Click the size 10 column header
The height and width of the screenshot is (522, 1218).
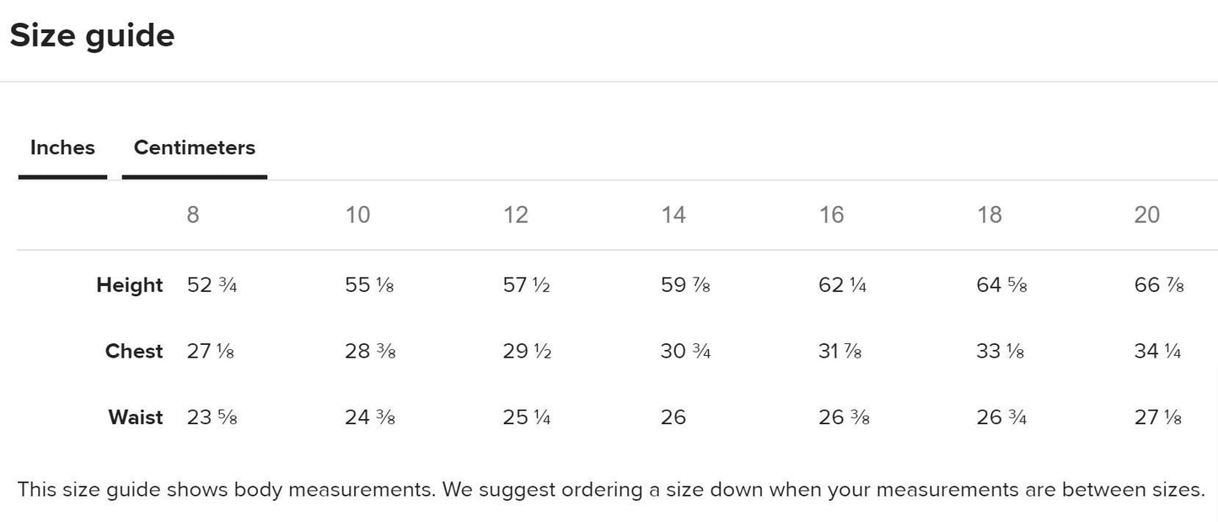[357, 215]
